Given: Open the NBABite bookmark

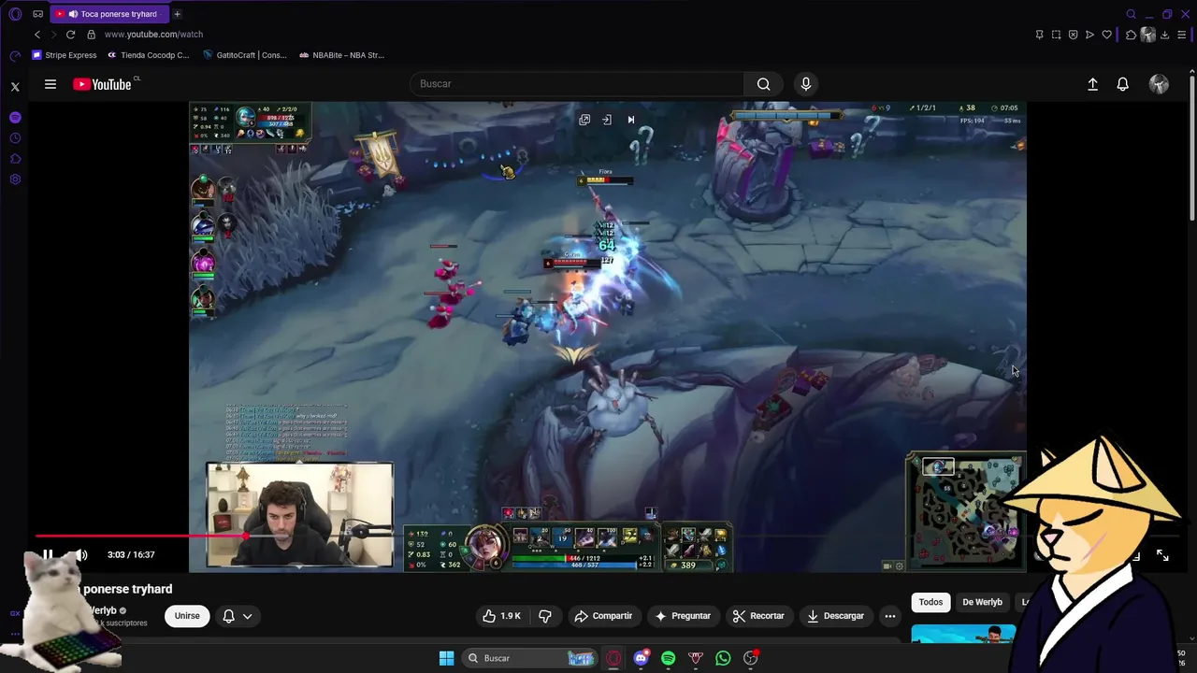Looking at the screenshot, I should tap(342, 55).
